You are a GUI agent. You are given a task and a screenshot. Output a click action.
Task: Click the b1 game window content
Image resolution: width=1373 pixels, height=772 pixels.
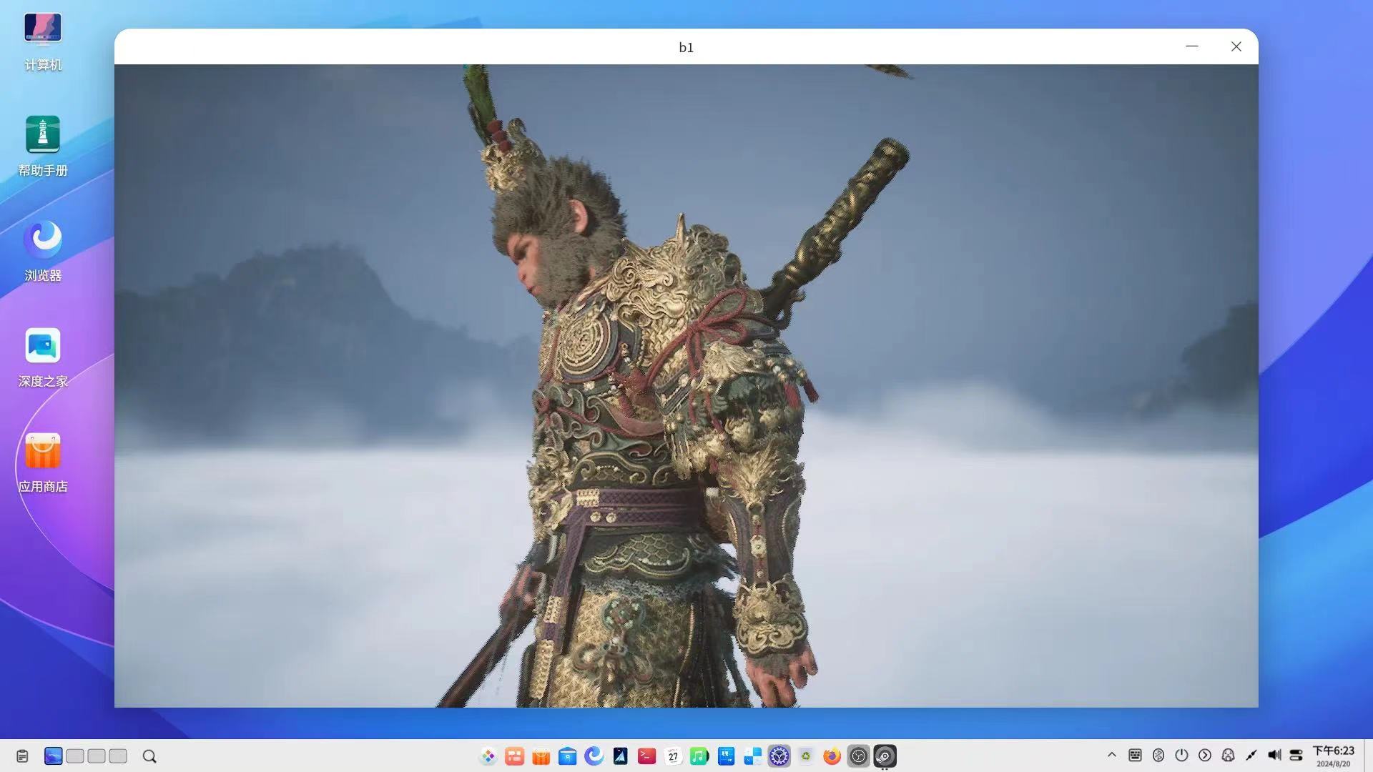pyautogui.click(x=686, y=386)
